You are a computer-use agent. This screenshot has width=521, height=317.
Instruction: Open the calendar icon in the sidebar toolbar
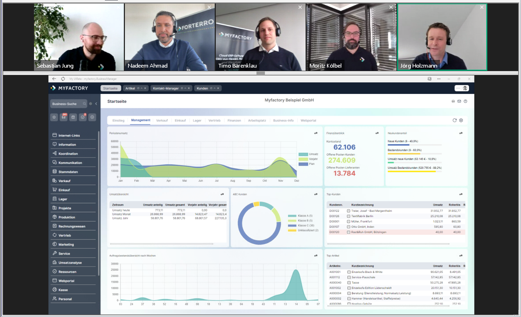point(73,117)
